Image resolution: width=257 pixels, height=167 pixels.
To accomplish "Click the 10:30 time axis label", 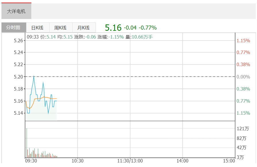I will [78, 161].
